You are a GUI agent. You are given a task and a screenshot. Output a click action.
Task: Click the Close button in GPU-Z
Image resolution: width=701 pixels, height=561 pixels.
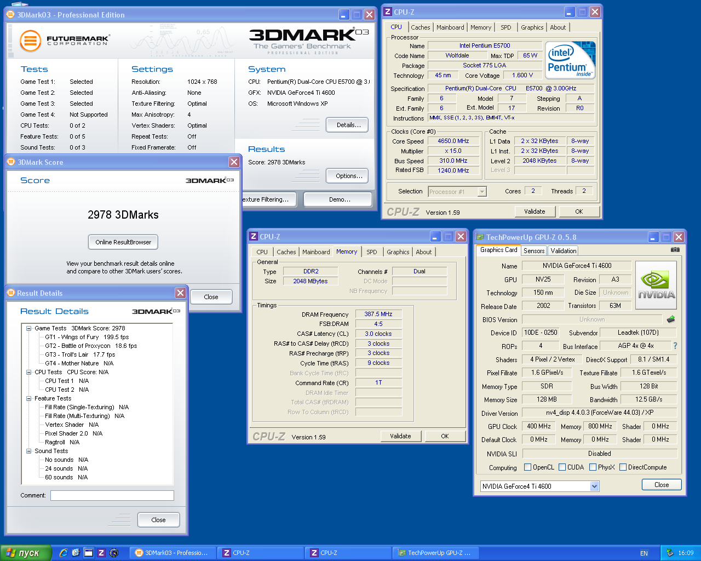coord(662,485)
